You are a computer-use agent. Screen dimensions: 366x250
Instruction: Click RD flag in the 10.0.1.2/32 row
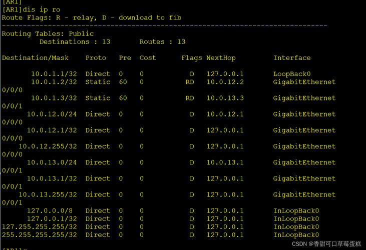coord(190,82)
